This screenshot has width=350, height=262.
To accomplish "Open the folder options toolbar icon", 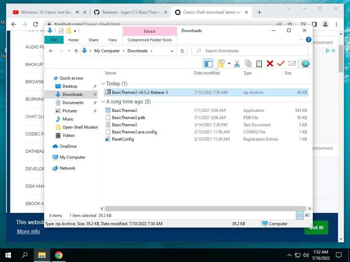I will pos(221,63).
